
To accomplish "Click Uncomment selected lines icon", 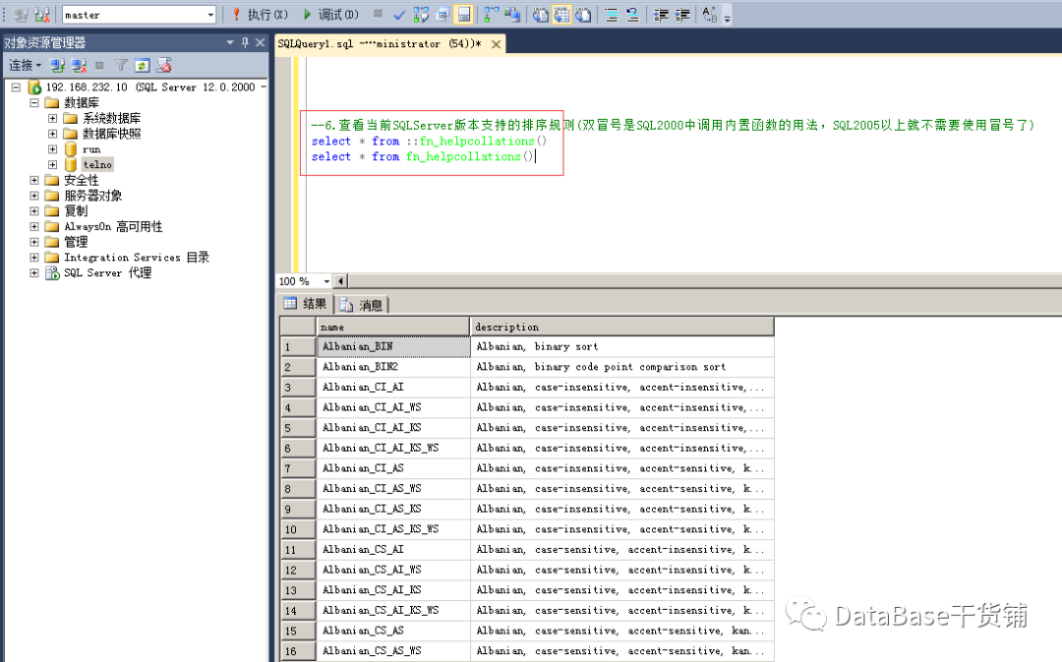I will 632,14.
